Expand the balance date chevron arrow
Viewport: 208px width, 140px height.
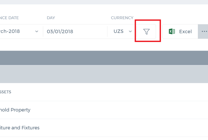click(x=37, y=31)
